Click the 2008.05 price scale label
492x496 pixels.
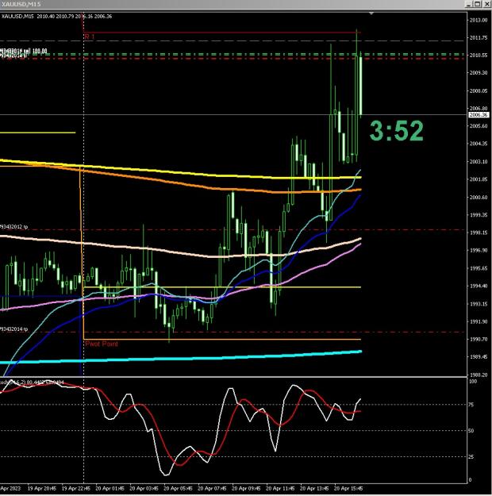coord(479,90)
